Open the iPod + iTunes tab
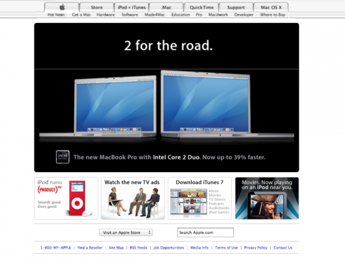 [132, 7]
